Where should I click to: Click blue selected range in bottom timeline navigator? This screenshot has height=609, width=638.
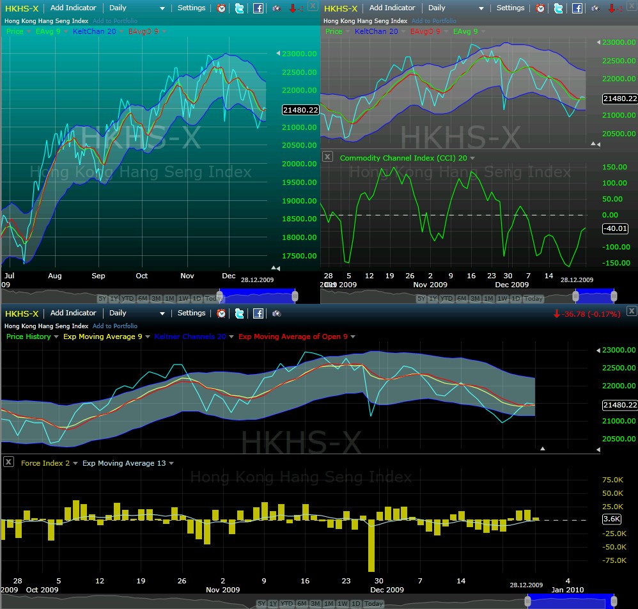571,601
